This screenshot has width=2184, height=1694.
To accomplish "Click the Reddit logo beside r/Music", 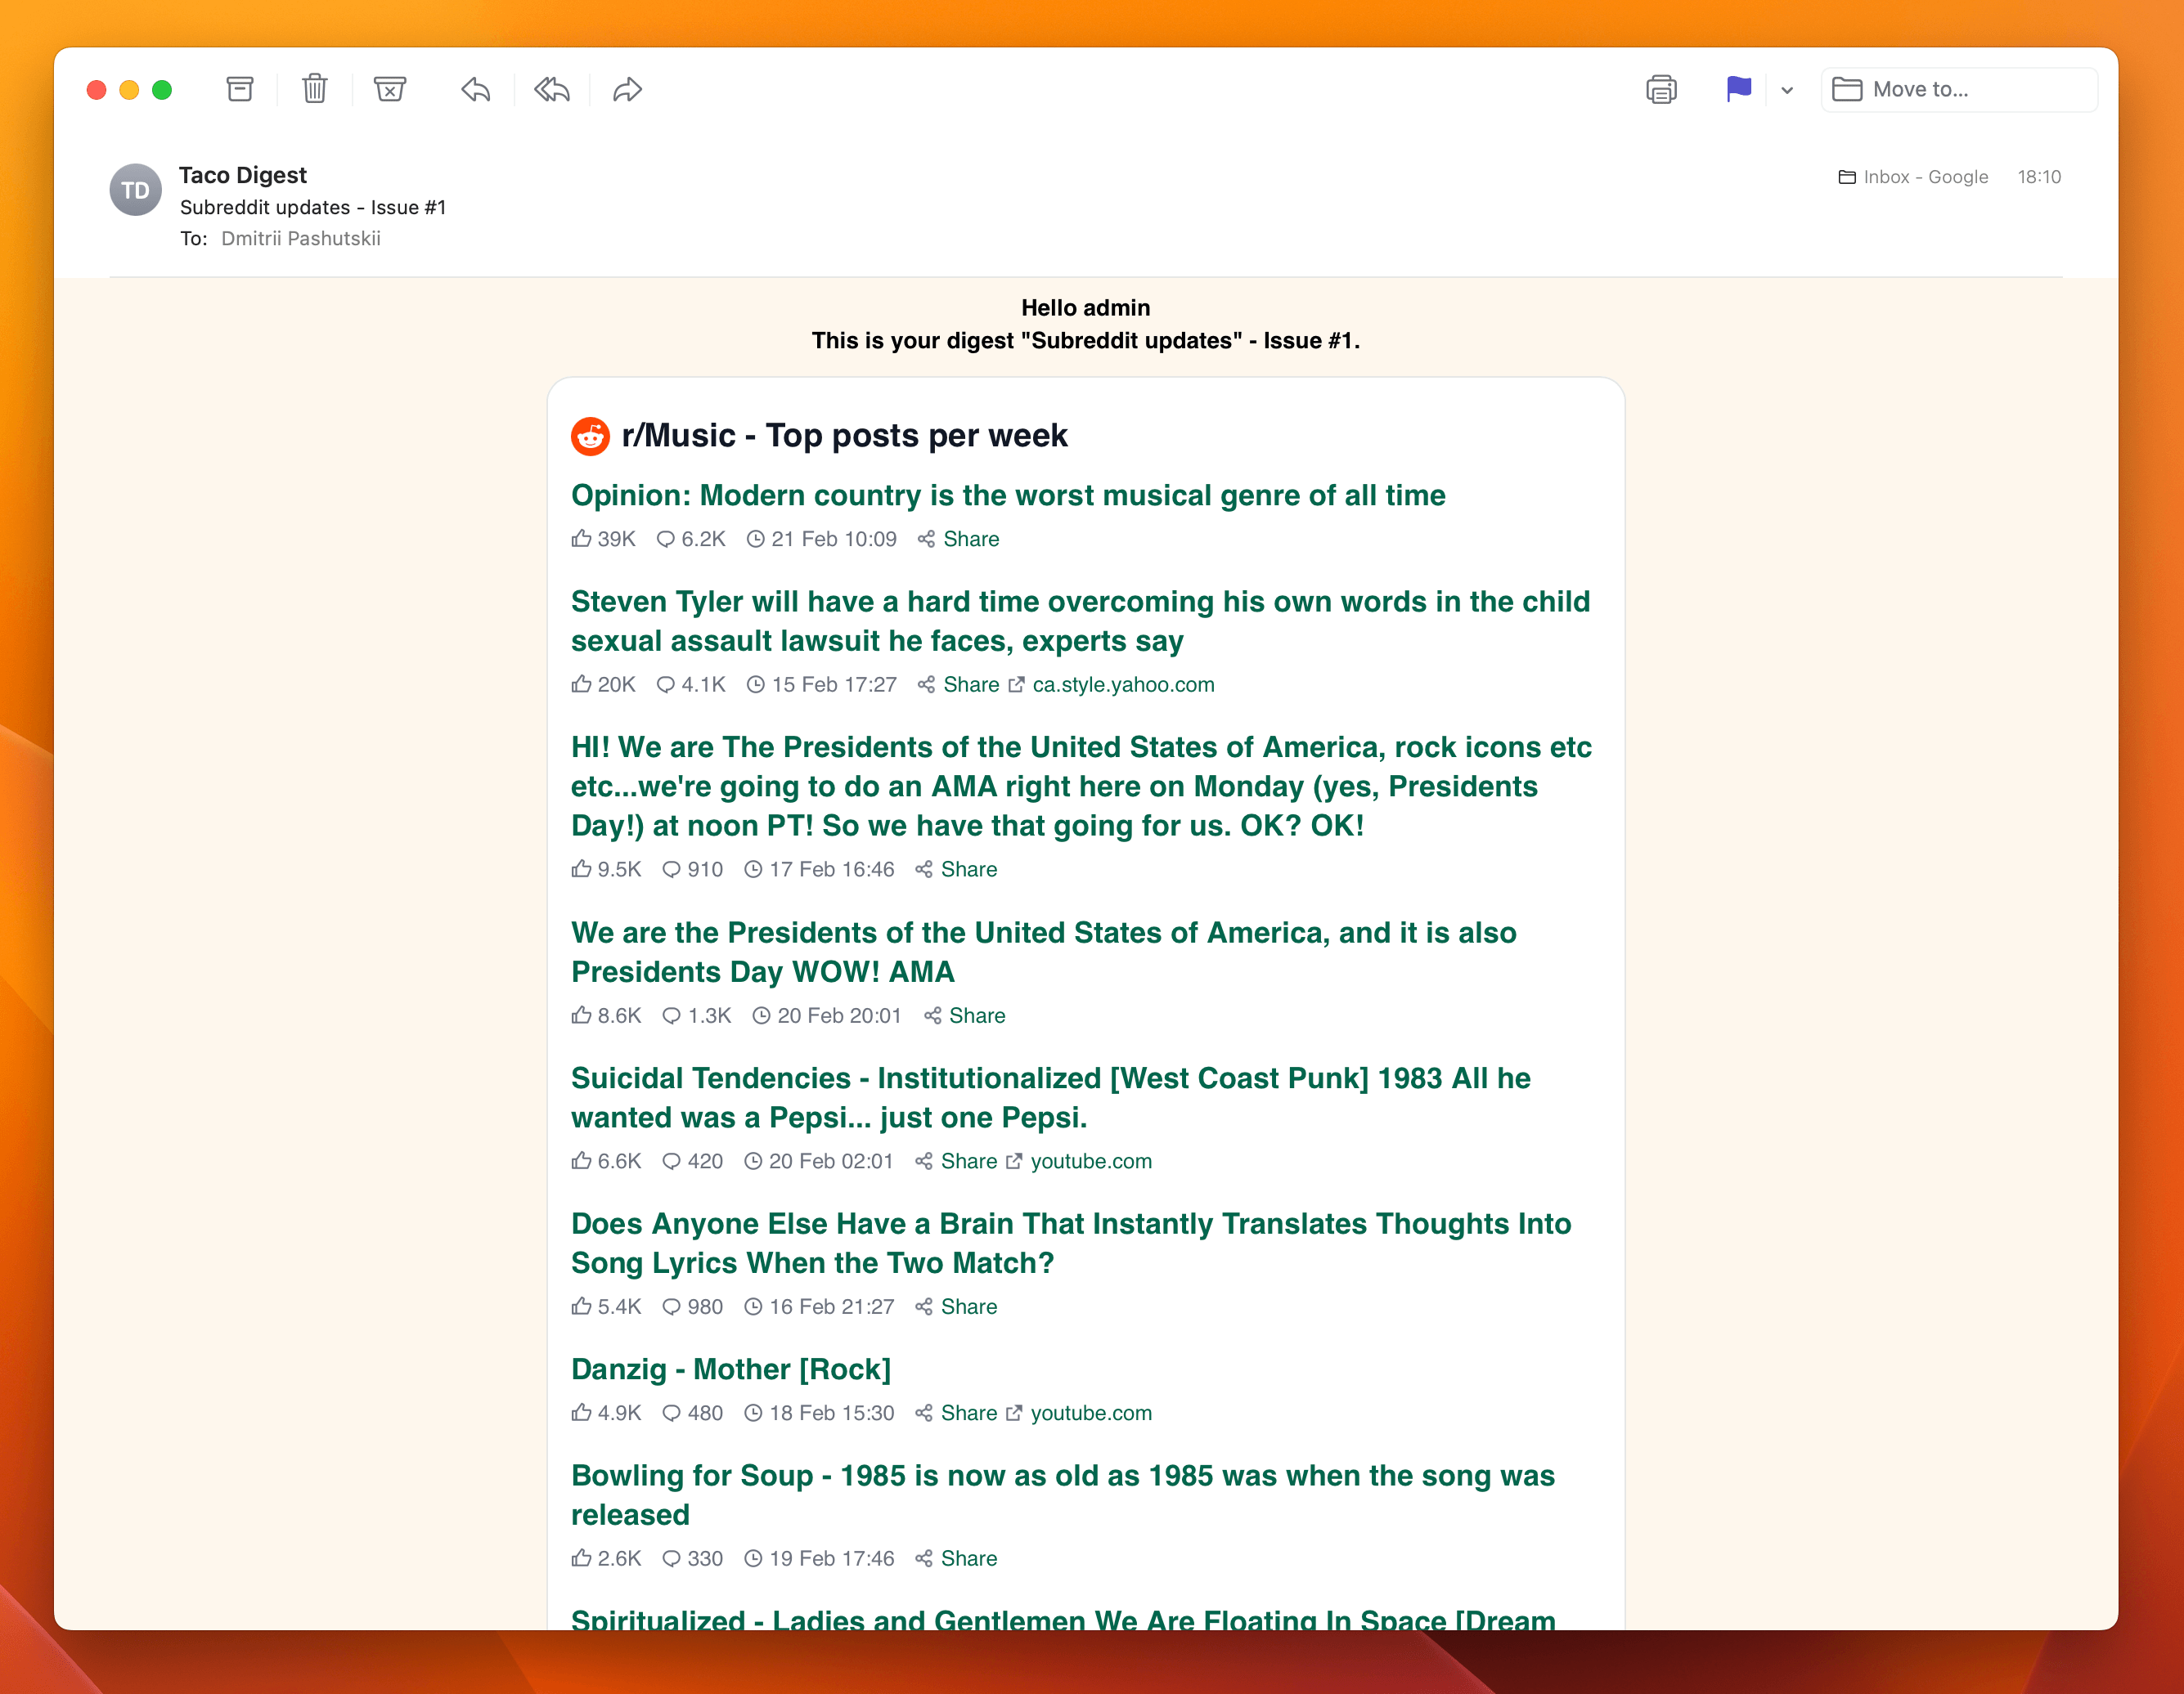I will pos(590,437).
